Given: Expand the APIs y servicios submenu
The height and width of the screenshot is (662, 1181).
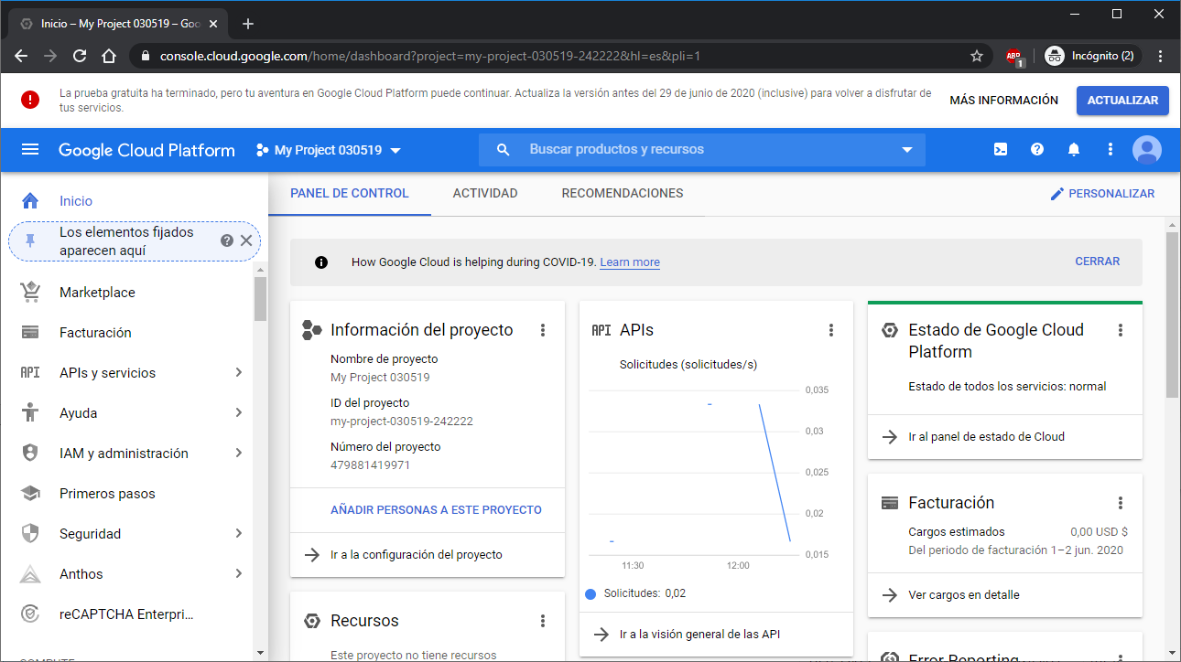Looking at the screenshot, I should (238, 373).
